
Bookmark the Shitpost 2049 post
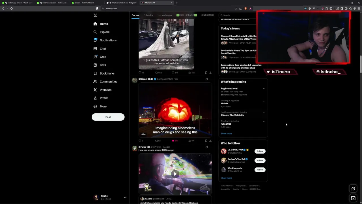click(x=206, y=141)
